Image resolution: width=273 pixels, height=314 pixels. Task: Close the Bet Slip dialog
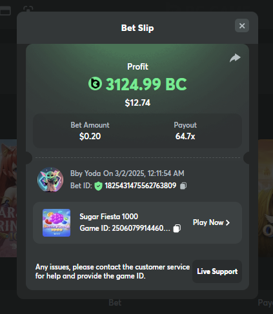242,26
